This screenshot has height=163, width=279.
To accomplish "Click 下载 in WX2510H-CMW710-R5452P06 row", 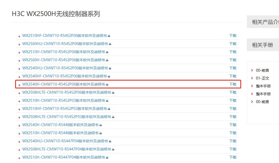I will click(233, 52).
